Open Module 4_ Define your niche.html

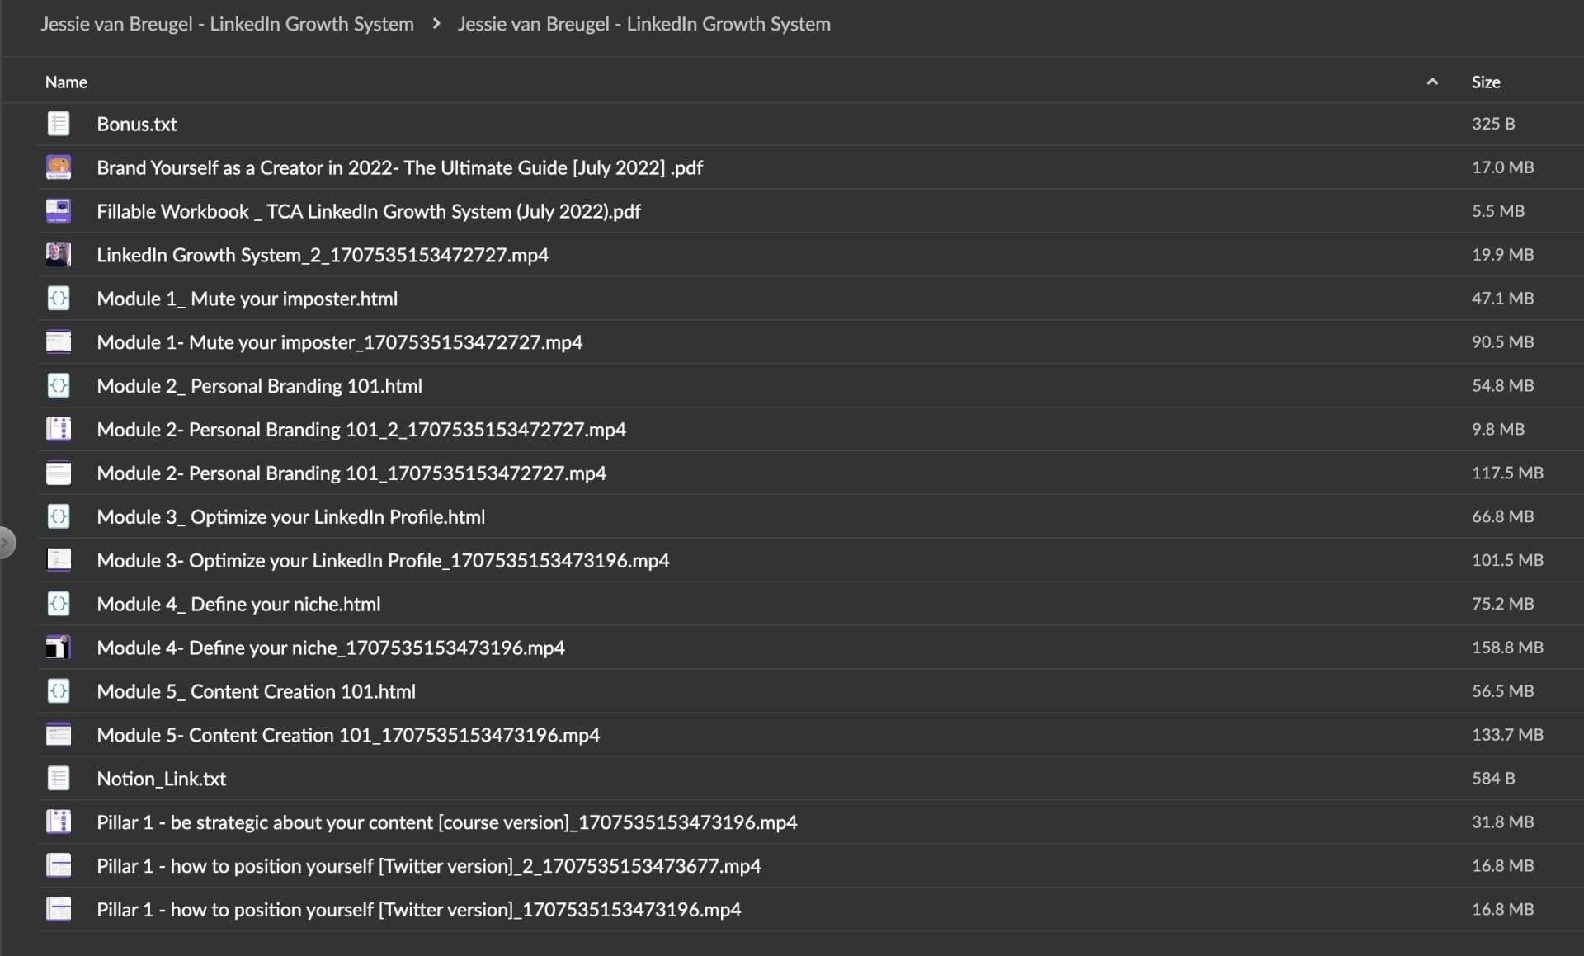pos(238,605)
